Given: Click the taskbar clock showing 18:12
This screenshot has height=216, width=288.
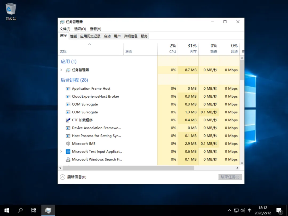Looking at the screenshot, I should (263, 210).
